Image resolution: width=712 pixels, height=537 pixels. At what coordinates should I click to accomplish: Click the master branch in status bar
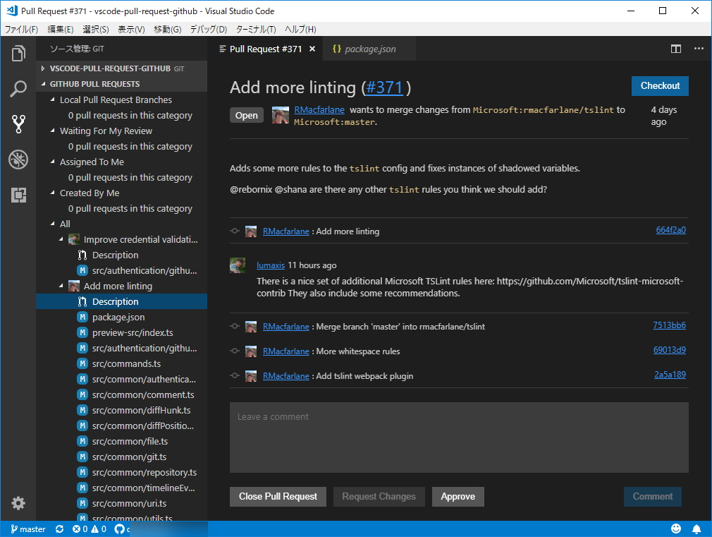[28, 529]
